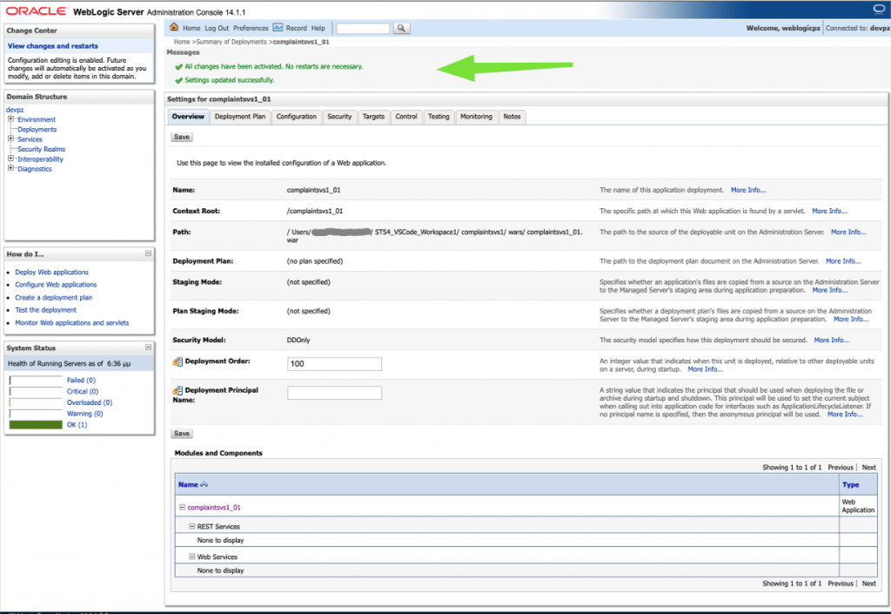Image resolution: width=891 pixels, height=614 pixels.
Task: Open the Help link
Action: click(318, 28)
